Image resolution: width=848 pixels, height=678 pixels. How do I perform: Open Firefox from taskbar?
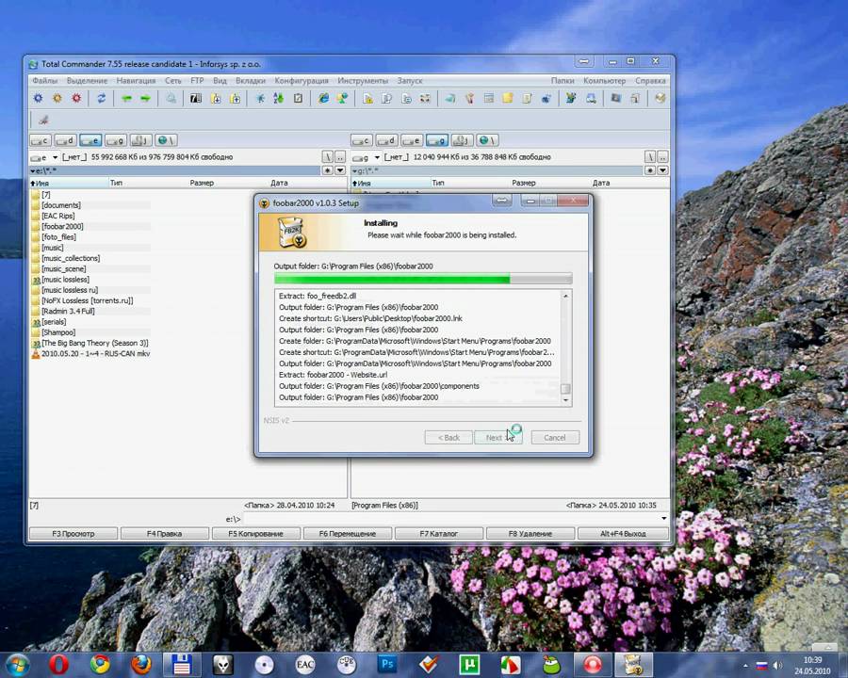point(140,665)
